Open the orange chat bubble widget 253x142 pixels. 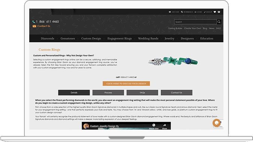click(x=217, y=123)
